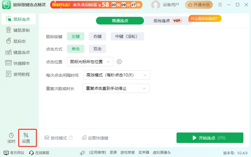Open 游戏修复 recommended app
The width and height of the screenshot is (251, 157).
(128, 153)
